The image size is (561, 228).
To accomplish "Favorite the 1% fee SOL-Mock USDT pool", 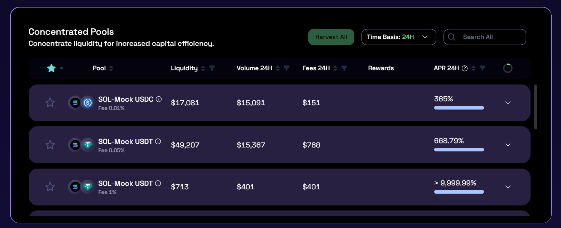I will pos(50,187).
